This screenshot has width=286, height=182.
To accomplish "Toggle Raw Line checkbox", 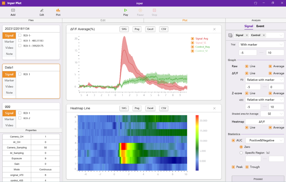I will tap(247, 66).
